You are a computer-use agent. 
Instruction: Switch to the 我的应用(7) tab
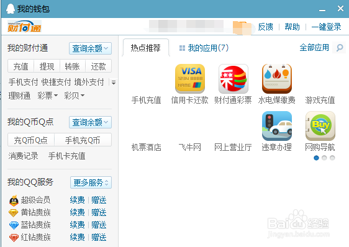(204, 48)
